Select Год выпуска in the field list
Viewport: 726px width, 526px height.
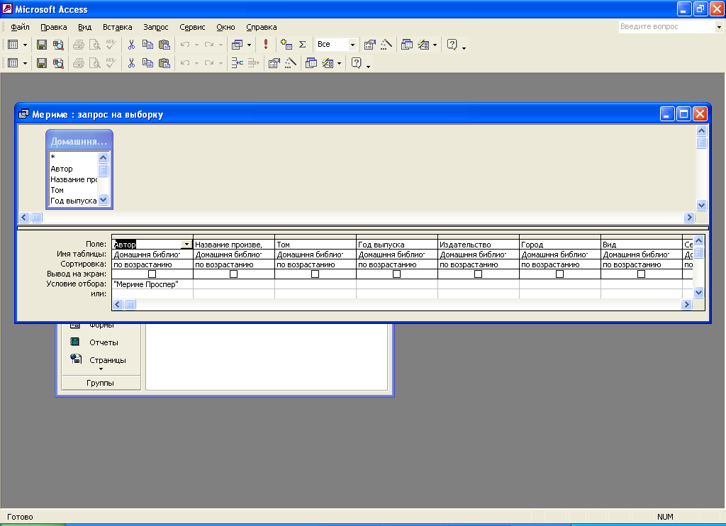pyautogui.click(x=74, y=201)
